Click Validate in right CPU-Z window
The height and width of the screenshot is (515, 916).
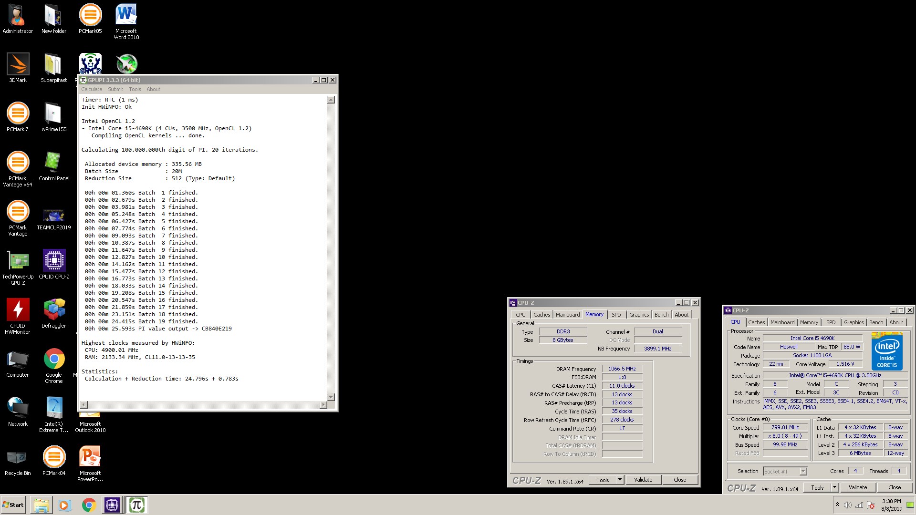click(x=857, y=487)
